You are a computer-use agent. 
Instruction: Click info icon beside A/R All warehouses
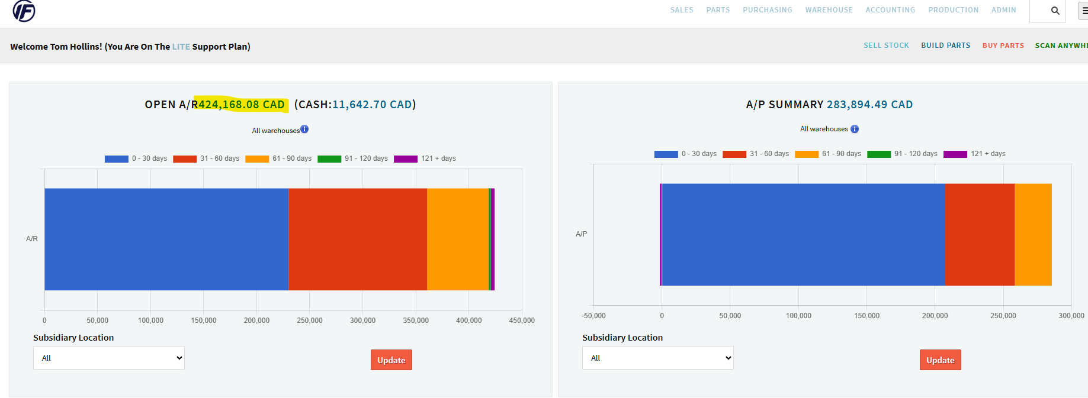304,130
